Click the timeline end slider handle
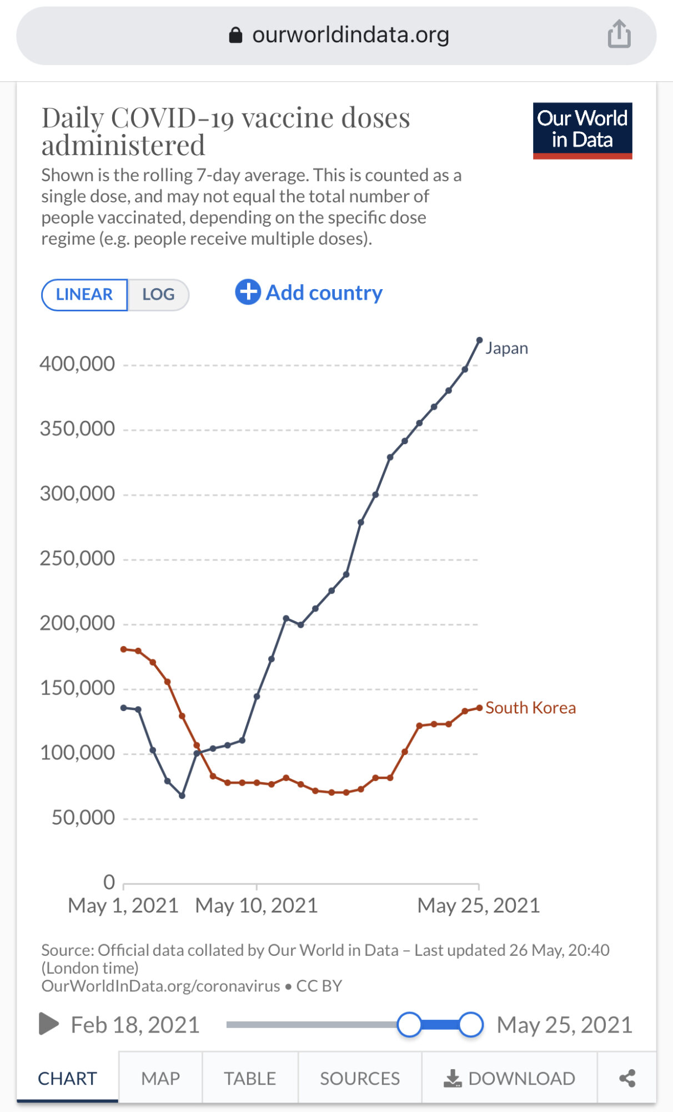Image resolution: width=673 pixels, height=1112 pixels. coord(471,1024)
